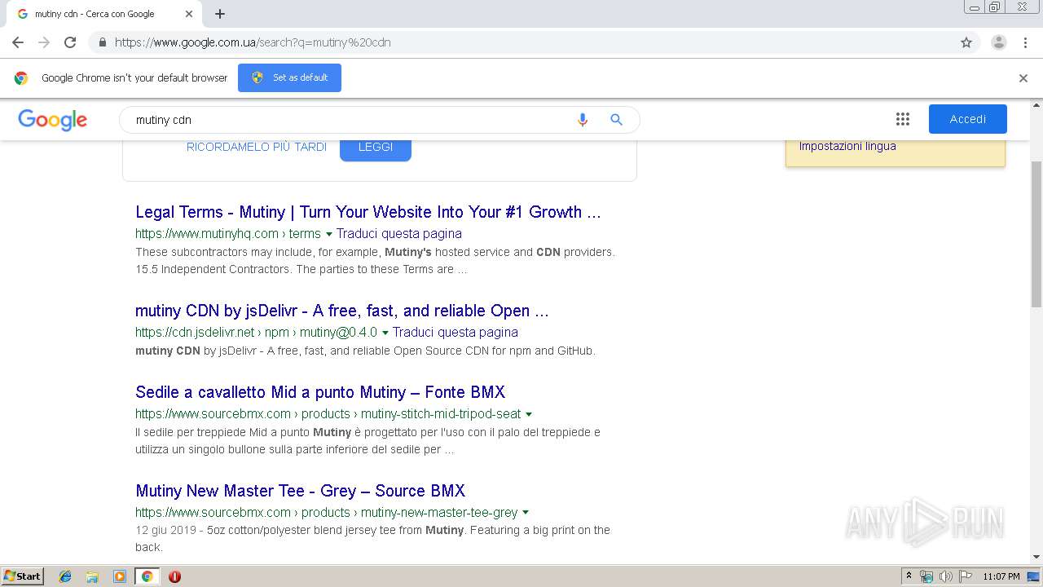
Task: Click the Chrome taskbar icon
Action: click(x=147, y=576)
